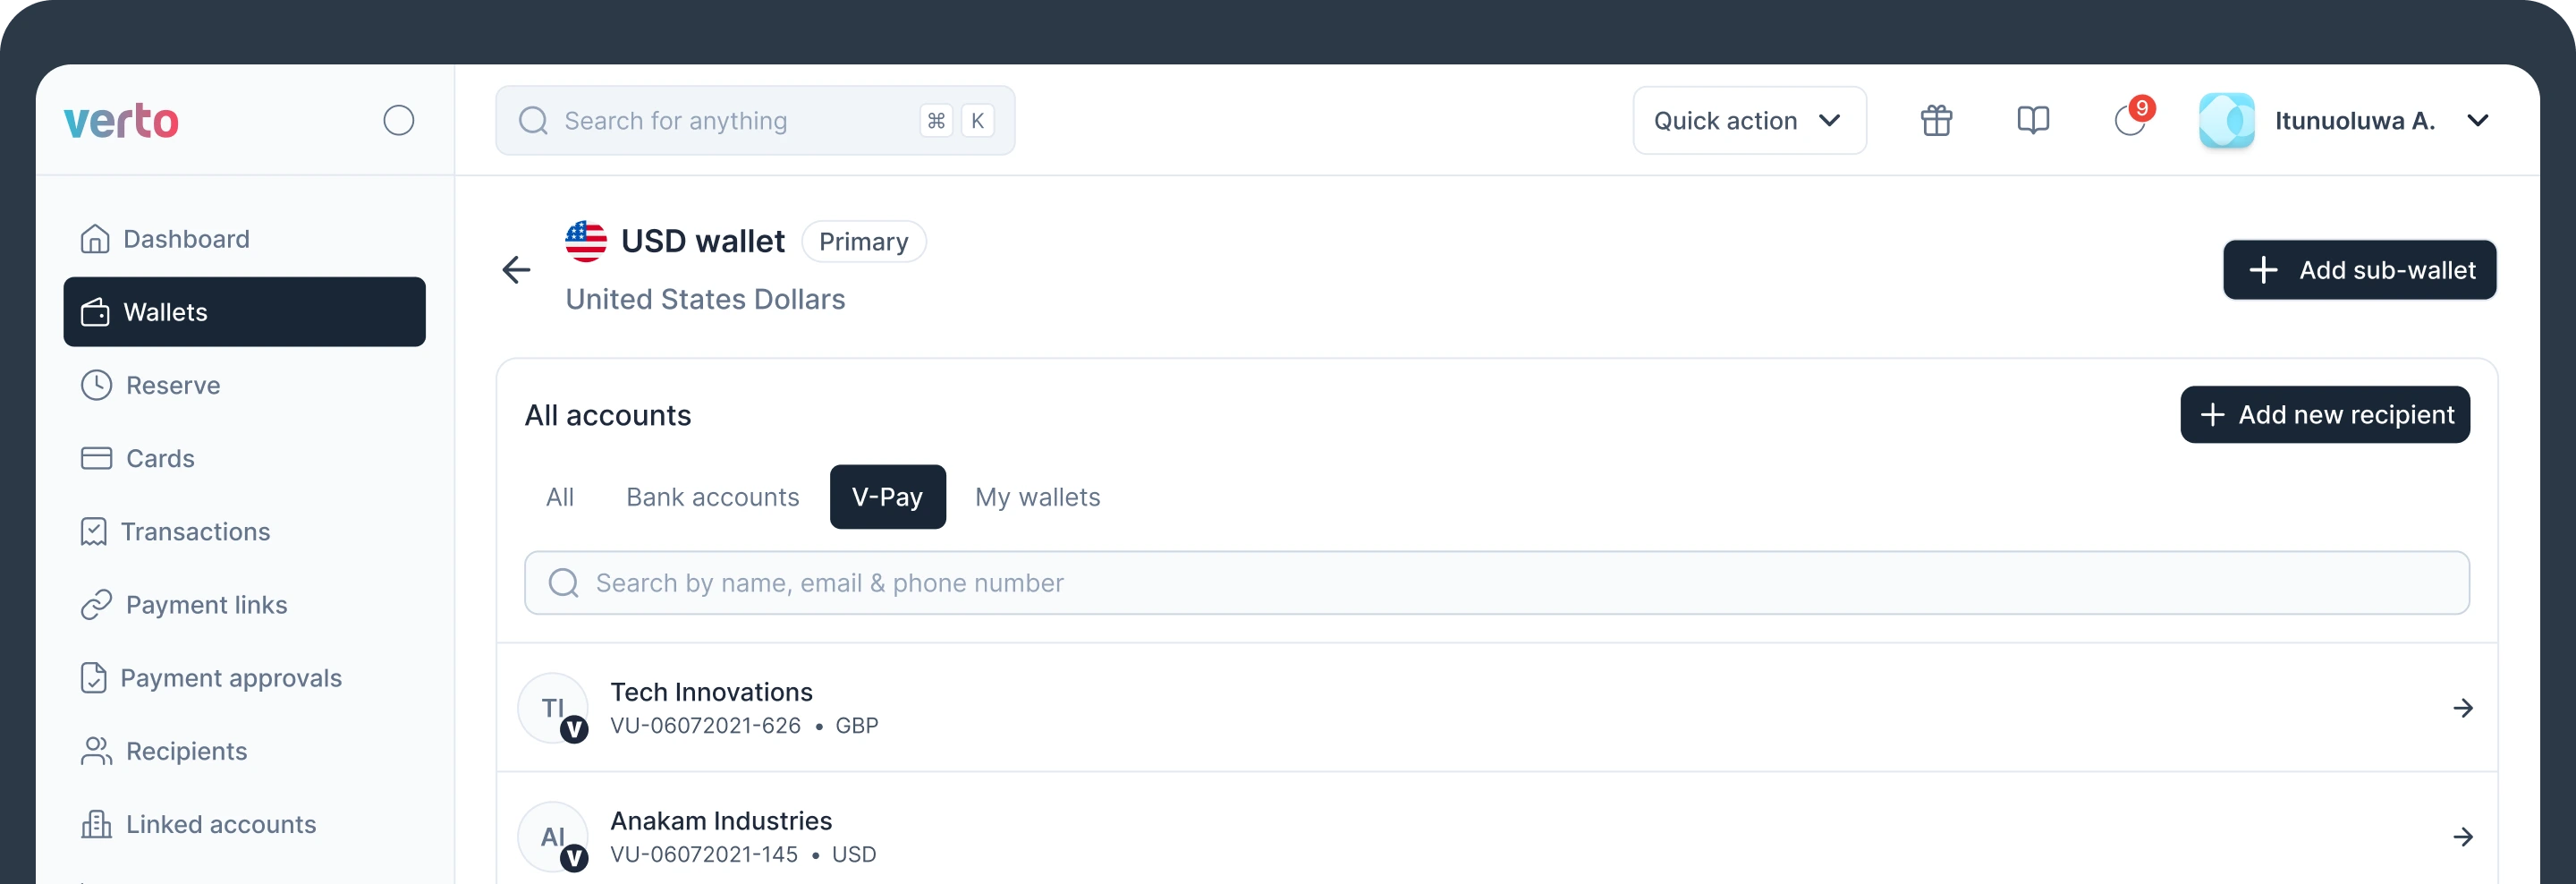Click the AI avatar for Anakam Industries
Viewport: 2576px width, 884px height.
pyautogui.click(x=553, y=837)
